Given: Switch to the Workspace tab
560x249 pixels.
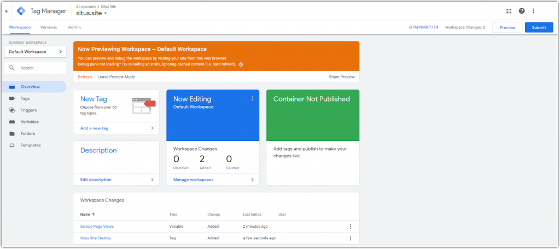Looking at the screenshot, I should (20, 27).
